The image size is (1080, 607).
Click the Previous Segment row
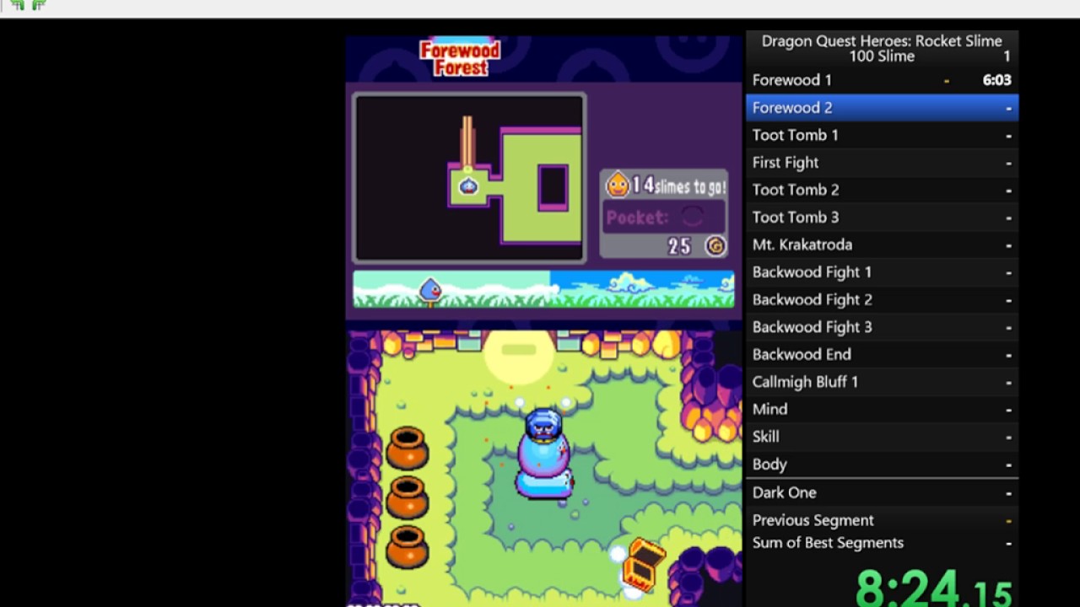[882, 520]
